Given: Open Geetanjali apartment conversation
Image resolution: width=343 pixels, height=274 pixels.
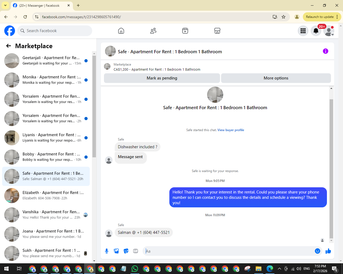Looking at the screenshot, I should pos(46,61).
